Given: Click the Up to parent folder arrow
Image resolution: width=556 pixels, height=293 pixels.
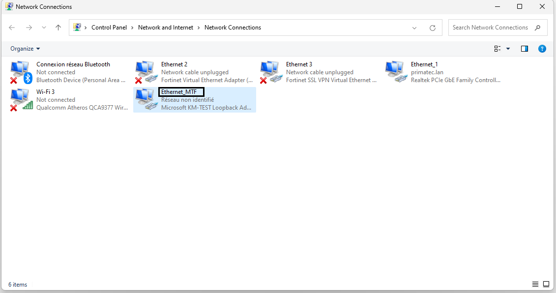Looking at the screenshot, I should [x=58, y=28].
